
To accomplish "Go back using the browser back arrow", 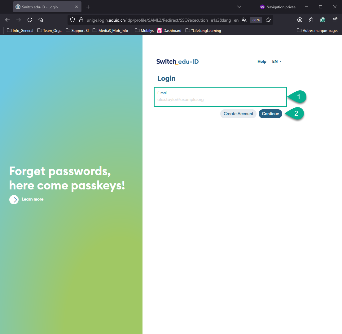I will point(7,20).
